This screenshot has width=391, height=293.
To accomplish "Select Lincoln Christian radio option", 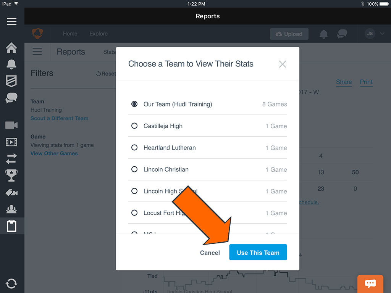I will coord(134,169).
